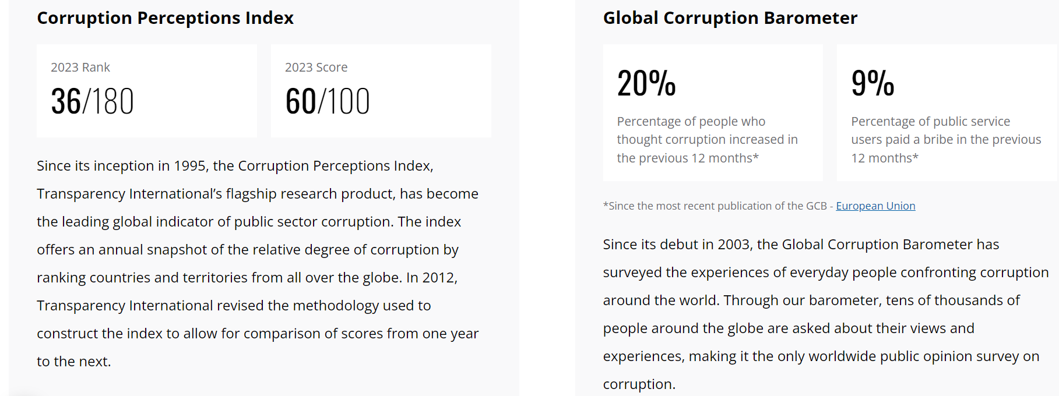1059x396 pixels.
Task: Click the final line "to the next."
Action: coord(74,362)
